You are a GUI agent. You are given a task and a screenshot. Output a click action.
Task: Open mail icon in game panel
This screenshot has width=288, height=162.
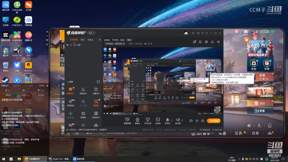pyautogui.click(x=246, y=32)
